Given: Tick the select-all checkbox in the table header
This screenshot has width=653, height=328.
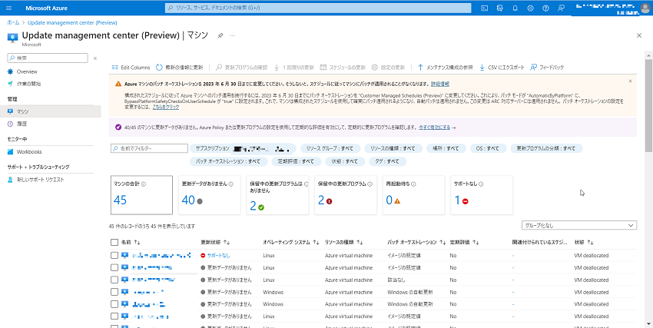Looking at the screenshot, I should pos(114,242).
